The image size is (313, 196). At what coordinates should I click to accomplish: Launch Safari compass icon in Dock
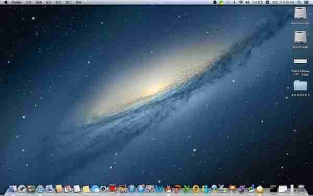point(40,189)
